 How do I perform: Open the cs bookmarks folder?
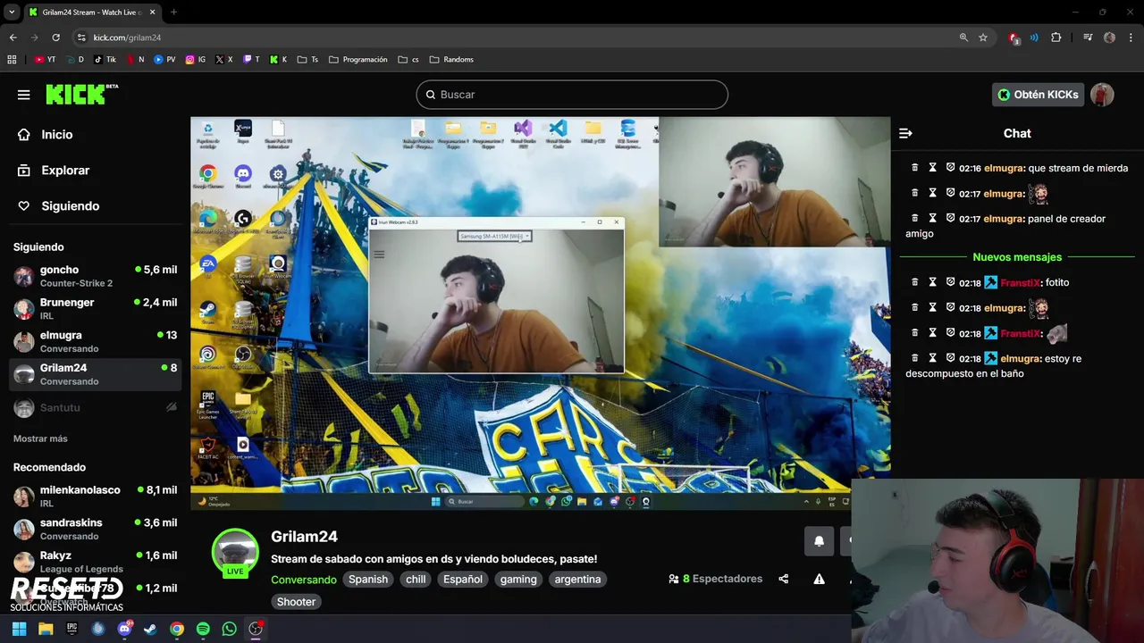point(408,60)
